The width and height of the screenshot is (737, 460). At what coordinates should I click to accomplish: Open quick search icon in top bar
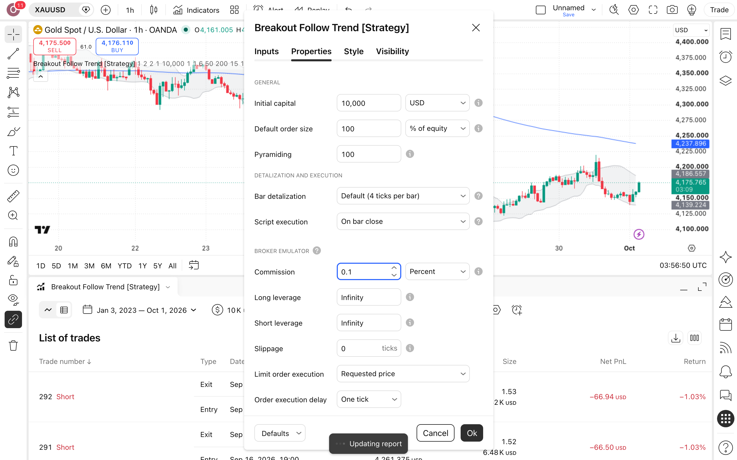click(x=614, y=10)
